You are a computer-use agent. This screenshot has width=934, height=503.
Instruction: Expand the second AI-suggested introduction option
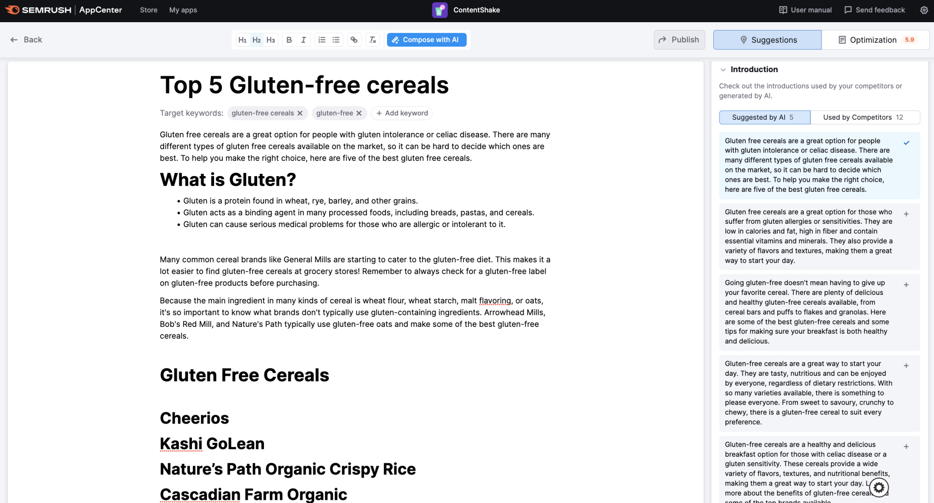906,213
